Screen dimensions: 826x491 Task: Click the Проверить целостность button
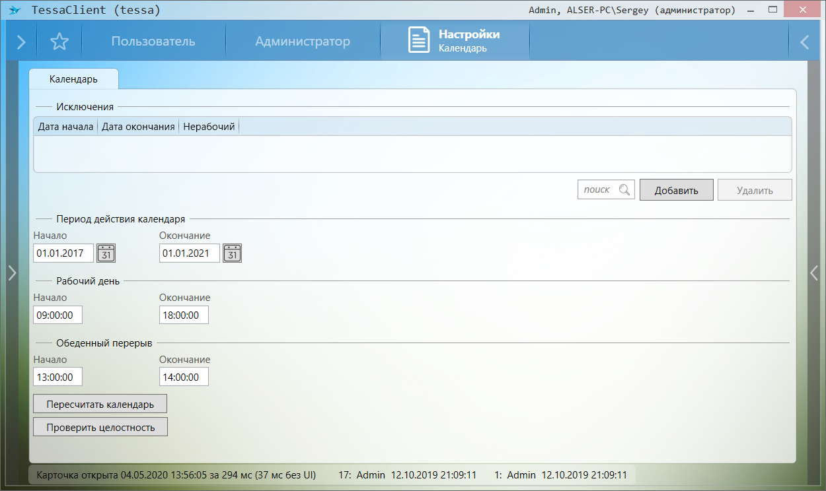100,427
